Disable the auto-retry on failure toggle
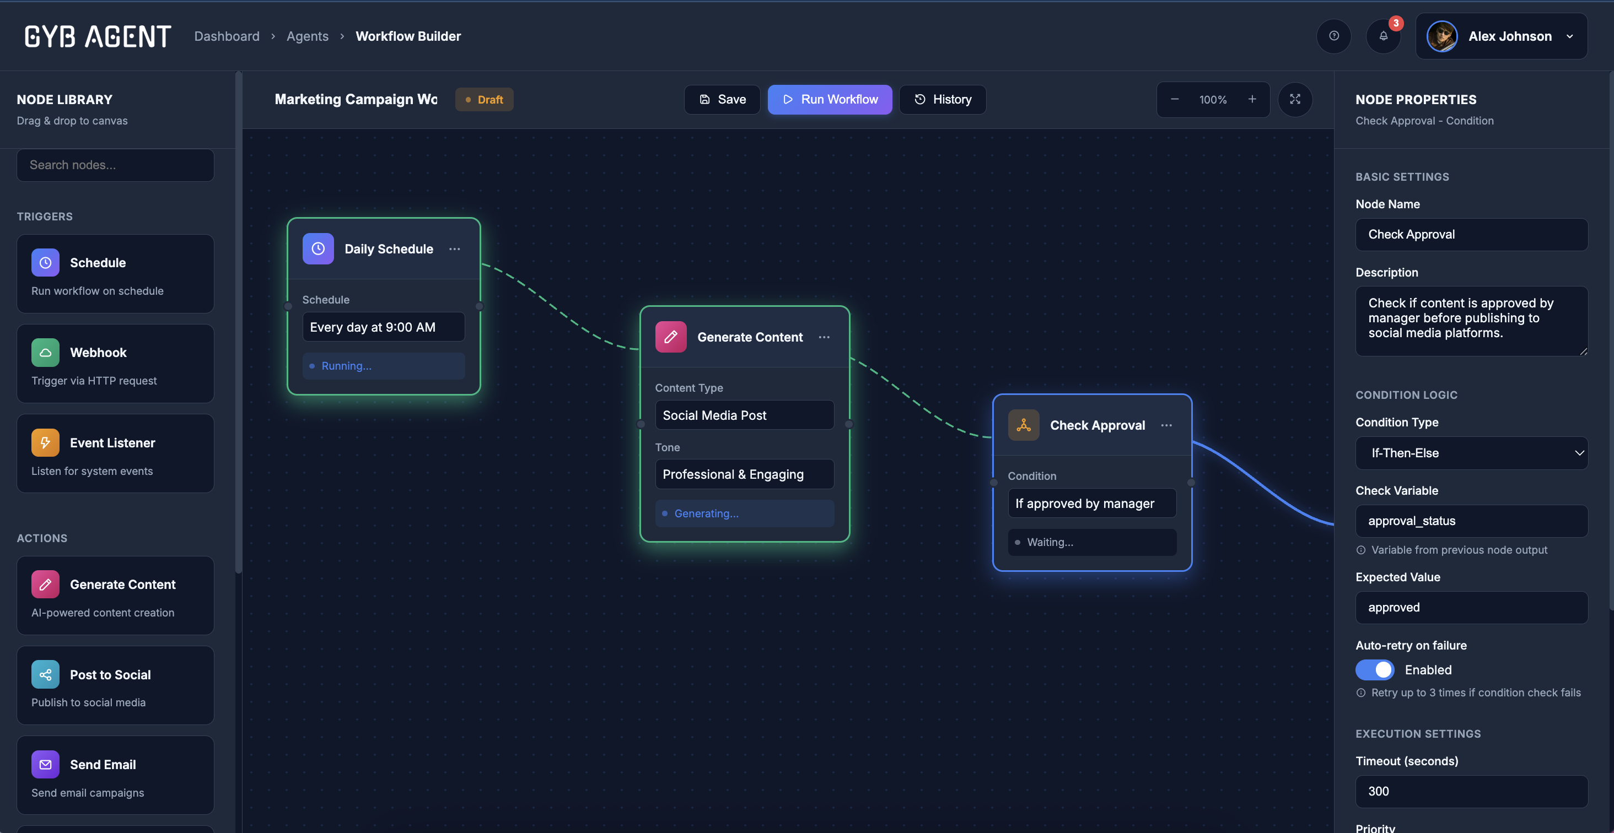1614x833 pixels. tap(1375, 669)
